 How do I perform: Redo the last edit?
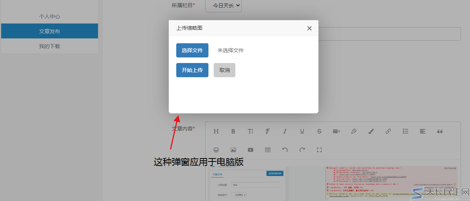pos(302,150)
